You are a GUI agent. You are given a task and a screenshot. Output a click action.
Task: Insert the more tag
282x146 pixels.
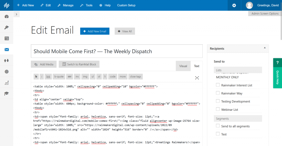(123, 76)
